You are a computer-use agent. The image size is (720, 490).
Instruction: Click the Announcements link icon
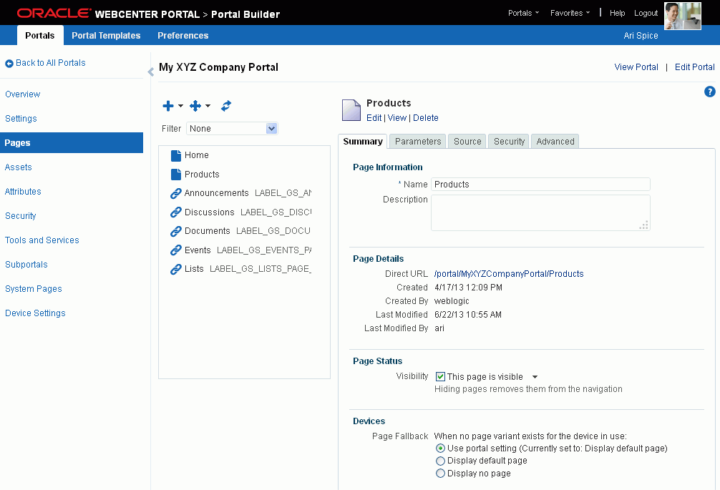(176, 194)
